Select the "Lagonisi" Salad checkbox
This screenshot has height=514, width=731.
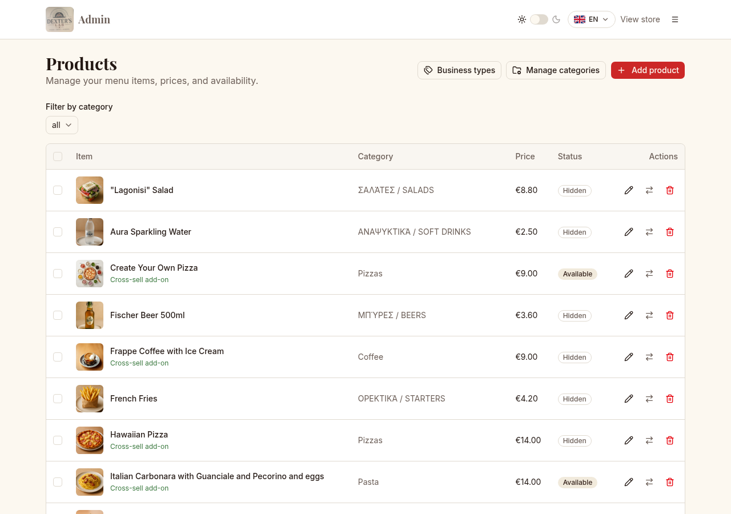coord(58,190)
